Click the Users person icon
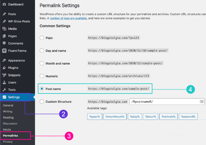This screenshot has height=145, width=206. [x=4, y=82]
